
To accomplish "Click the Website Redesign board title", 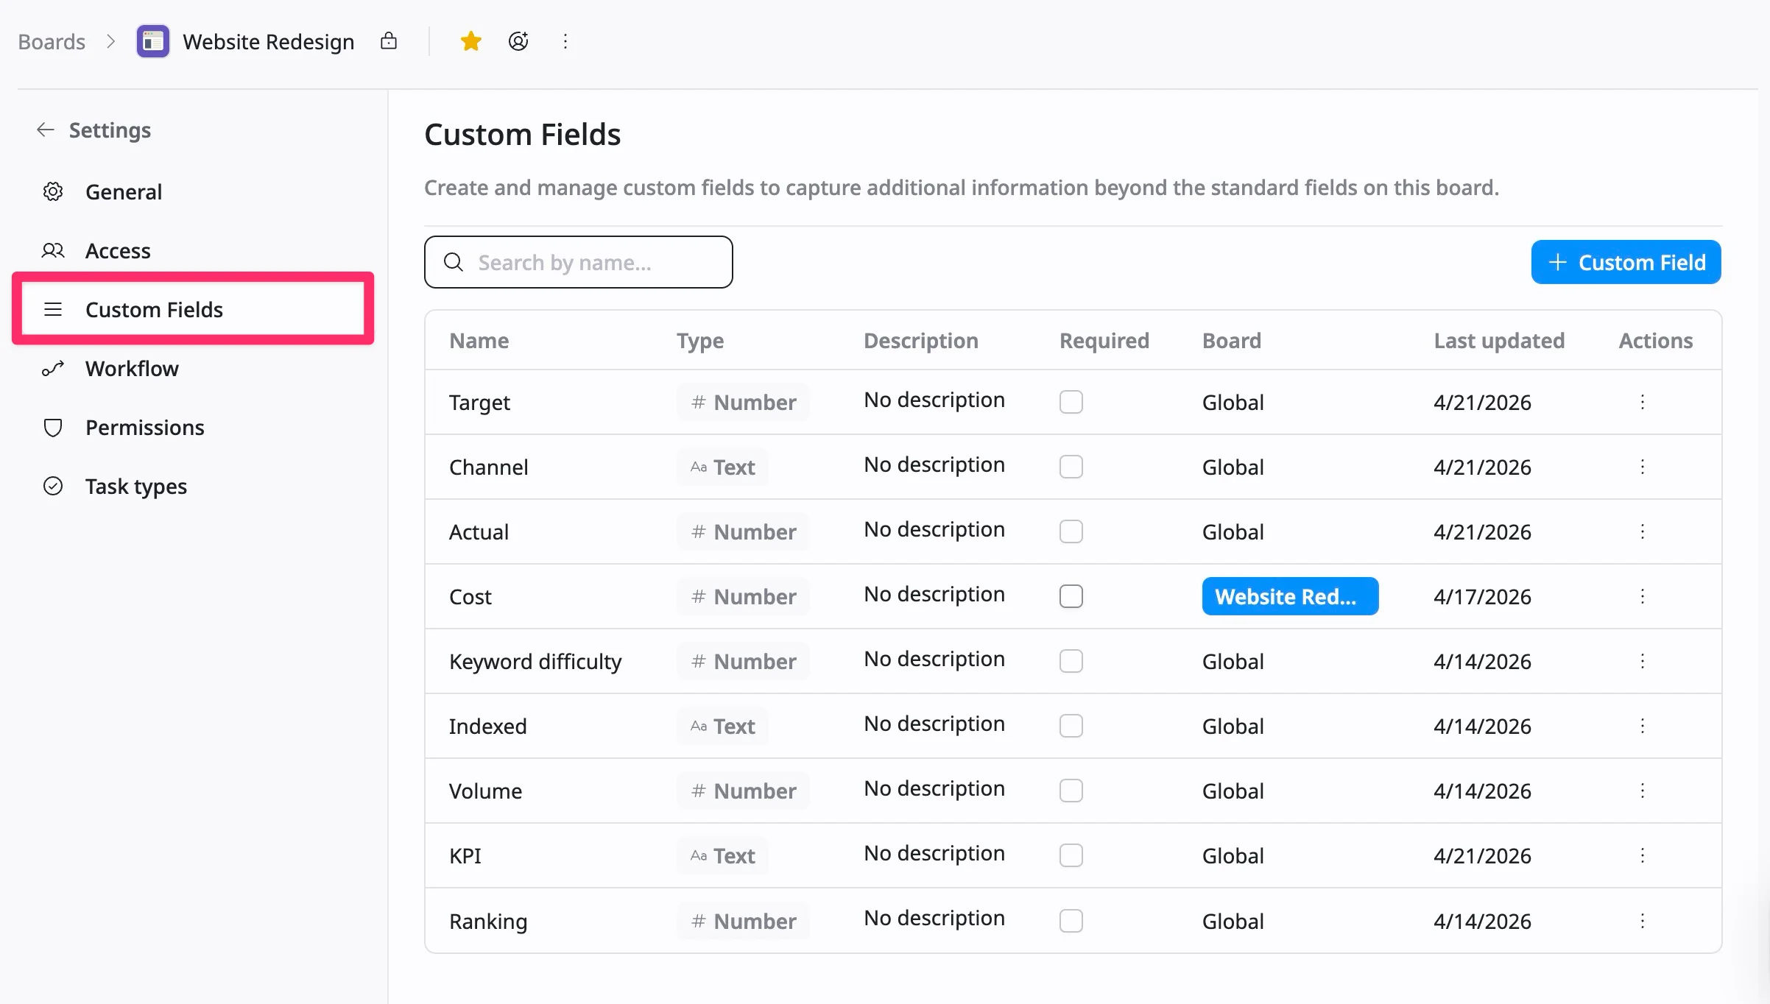I will coord(269,41).
